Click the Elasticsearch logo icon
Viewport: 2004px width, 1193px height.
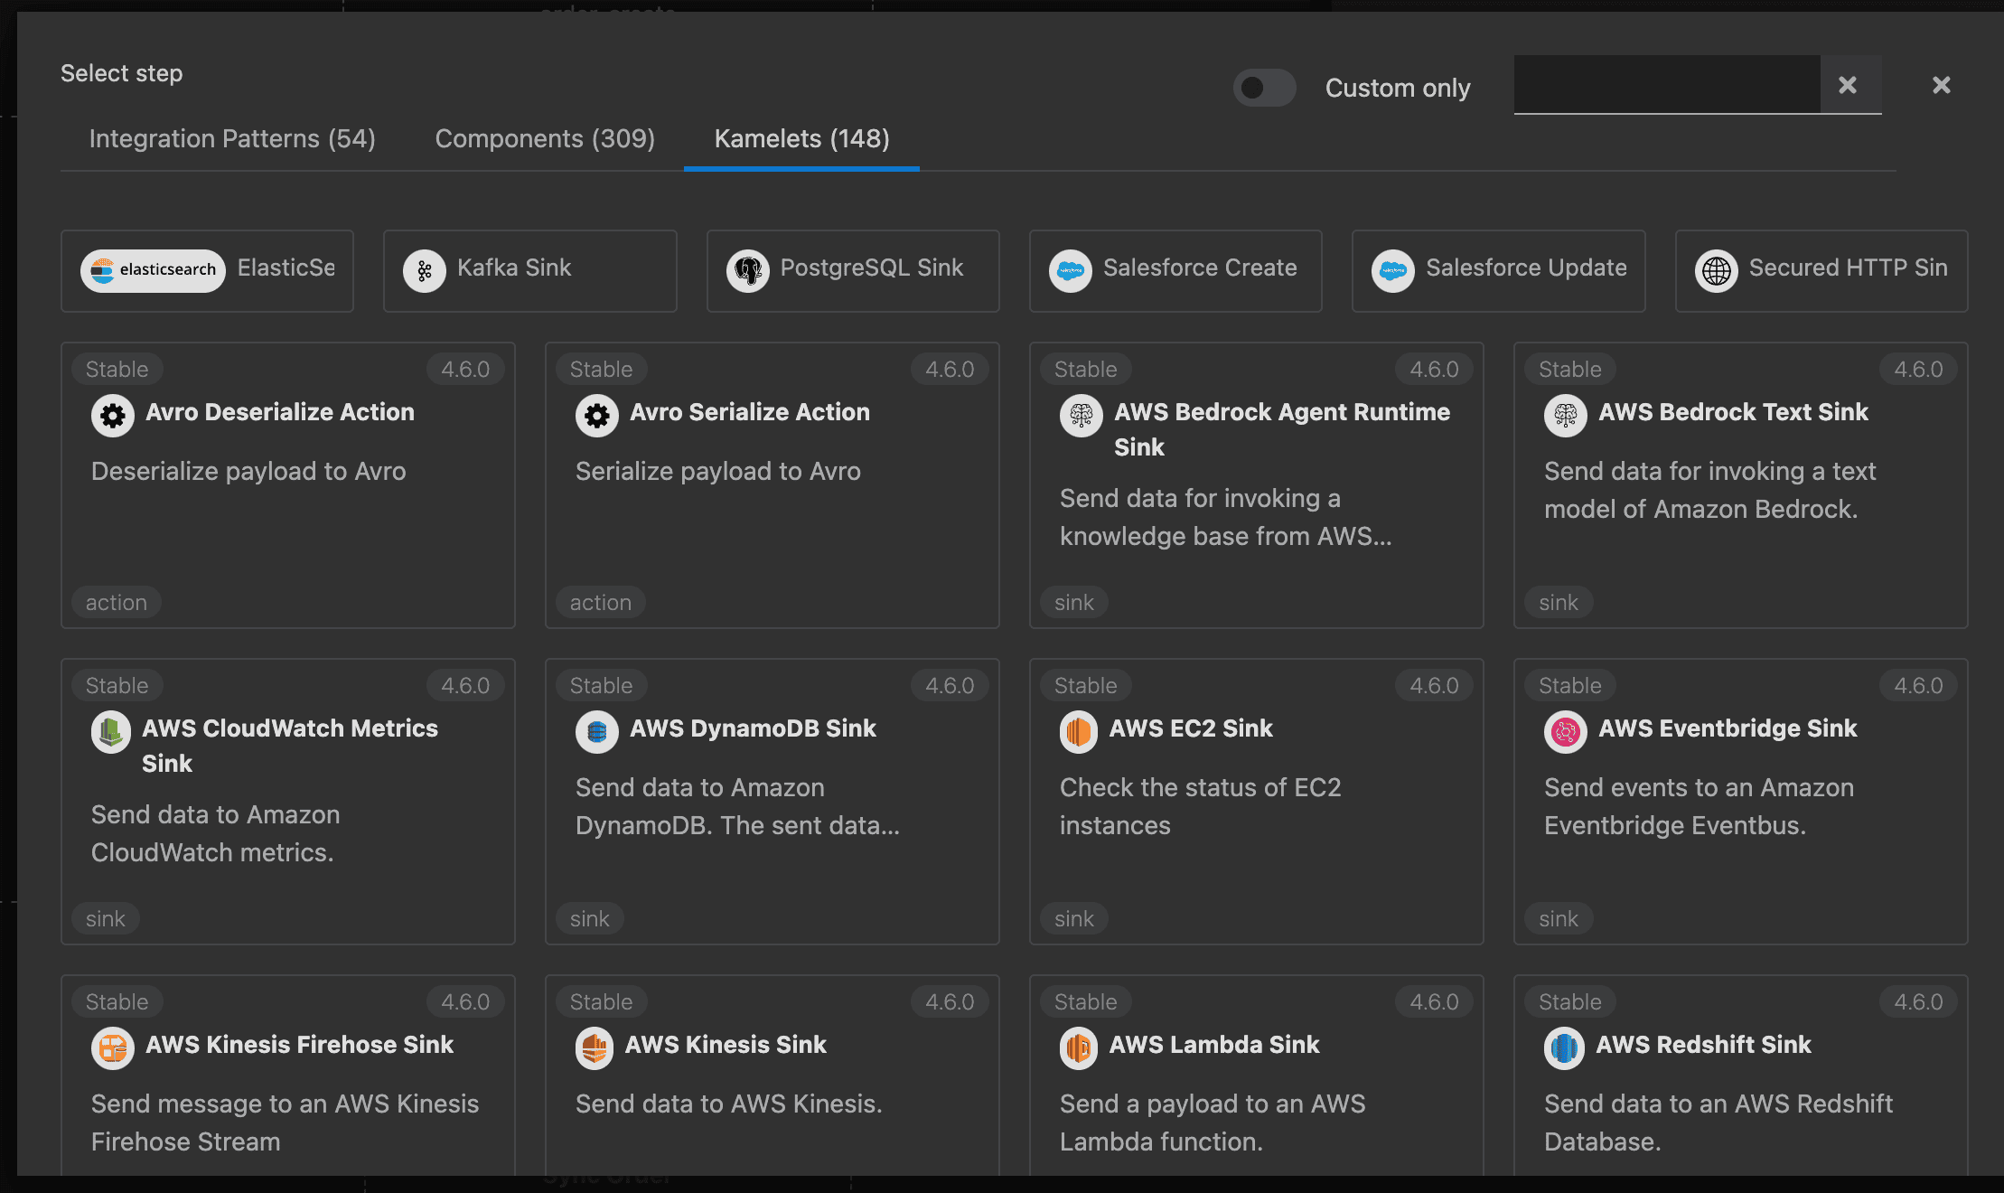[x=153, y=270]
